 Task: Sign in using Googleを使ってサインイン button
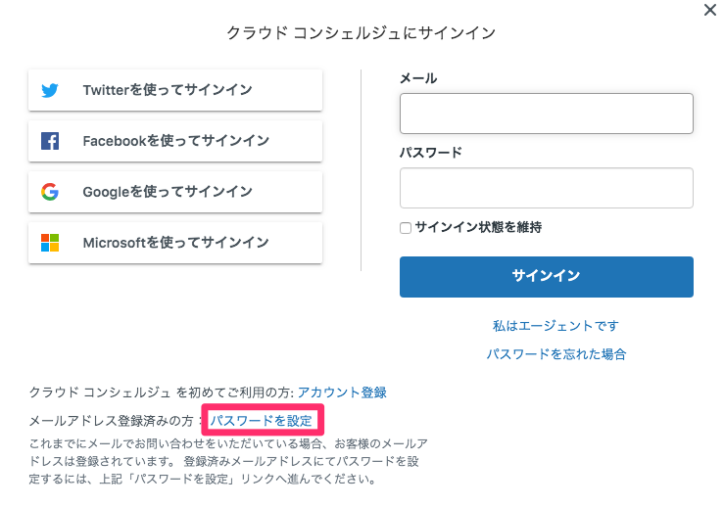pos(175,192)
